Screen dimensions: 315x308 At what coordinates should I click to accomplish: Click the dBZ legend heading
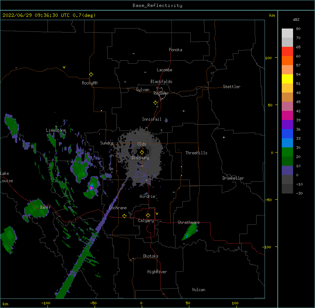pyautogui.click(x=296, y=20)
